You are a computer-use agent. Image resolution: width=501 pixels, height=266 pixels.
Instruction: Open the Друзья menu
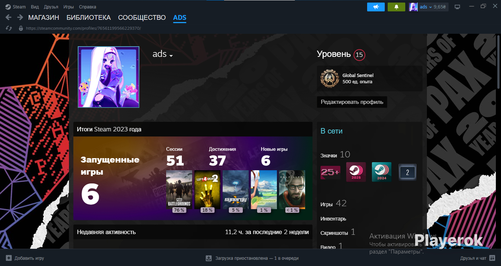coord(51,7)
